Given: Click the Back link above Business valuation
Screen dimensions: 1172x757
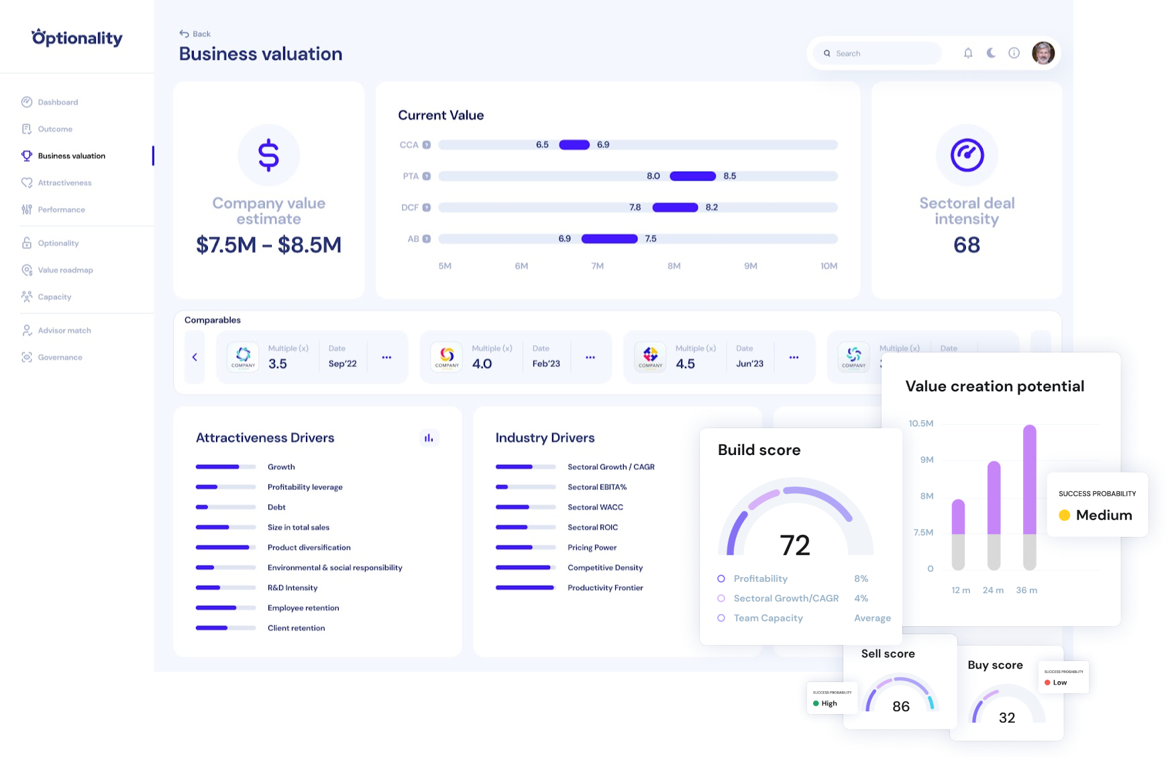Looking at the screenshot, I should [194, 33].
